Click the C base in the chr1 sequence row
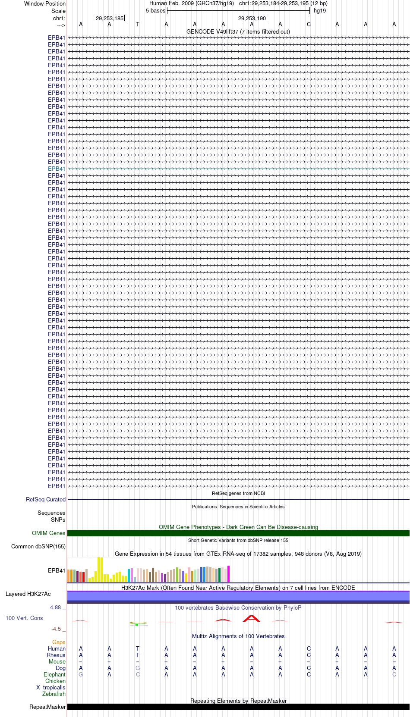This screenshot has height=717, width=410. [309, 24]
